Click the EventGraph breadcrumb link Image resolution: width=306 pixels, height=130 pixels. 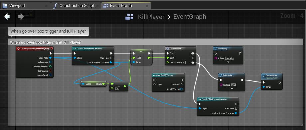pos(190,17)
